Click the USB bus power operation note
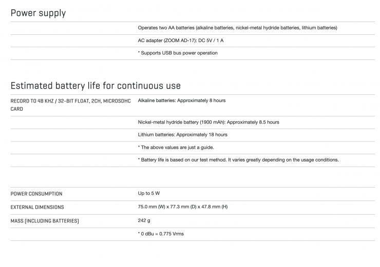 (178, 53)
